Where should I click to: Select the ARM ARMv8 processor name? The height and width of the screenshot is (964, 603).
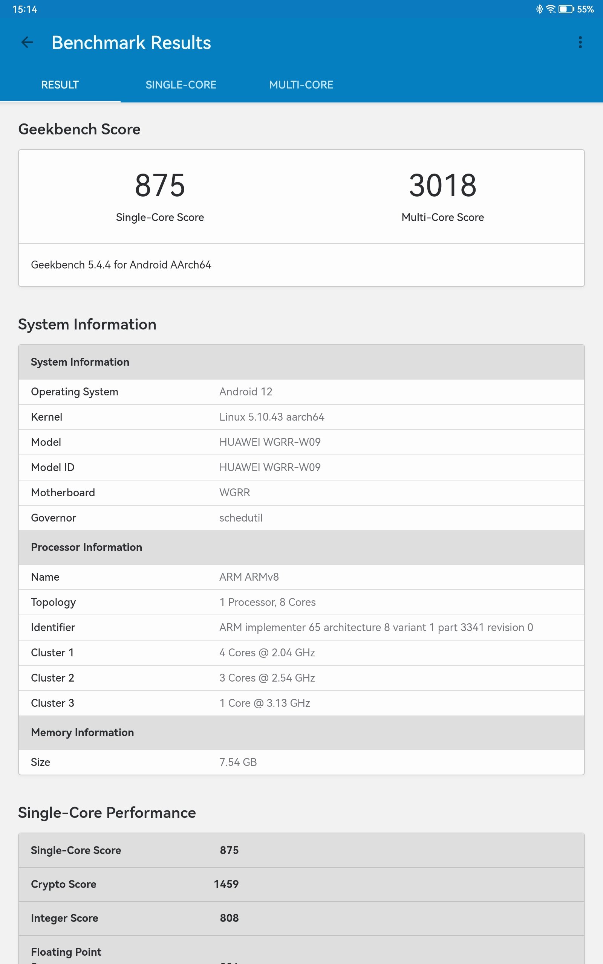tap(249, 577)
